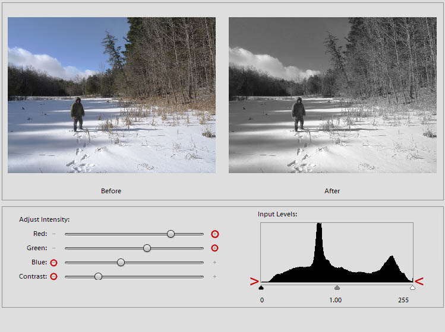Viewport: 445px width, 332px height.
Task: Click the Blue plus icon
Action: coord(214,262)
